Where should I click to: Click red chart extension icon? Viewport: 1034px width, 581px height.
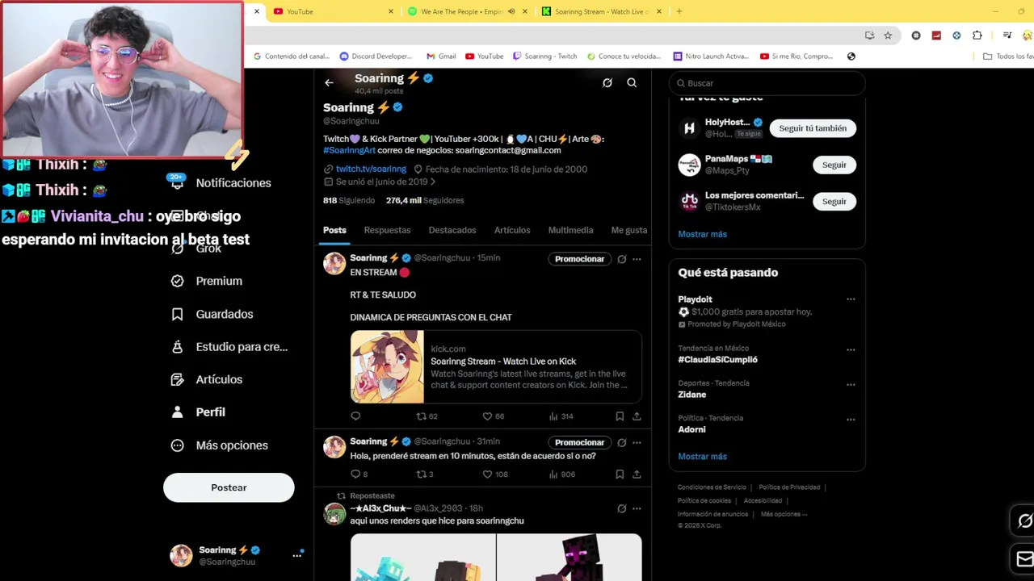click(x=936, y=36)
